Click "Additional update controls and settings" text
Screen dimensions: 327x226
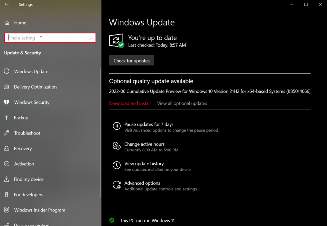pyautogui.click(x=160, y=189)
